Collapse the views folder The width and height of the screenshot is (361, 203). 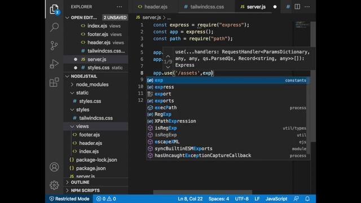pyautogui.click(x=82, y=126)
